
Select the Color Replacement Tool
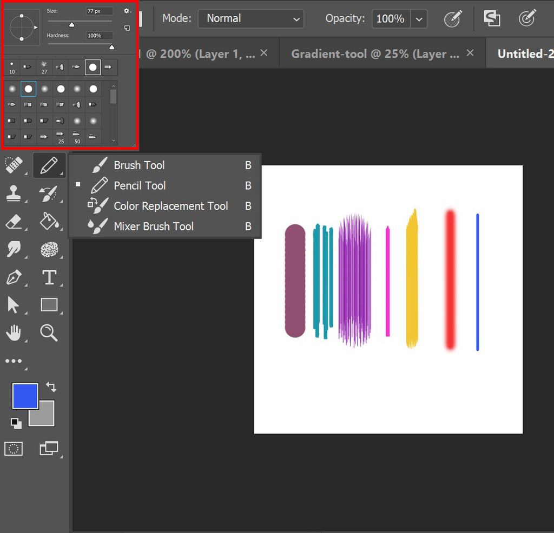[170, 206]
